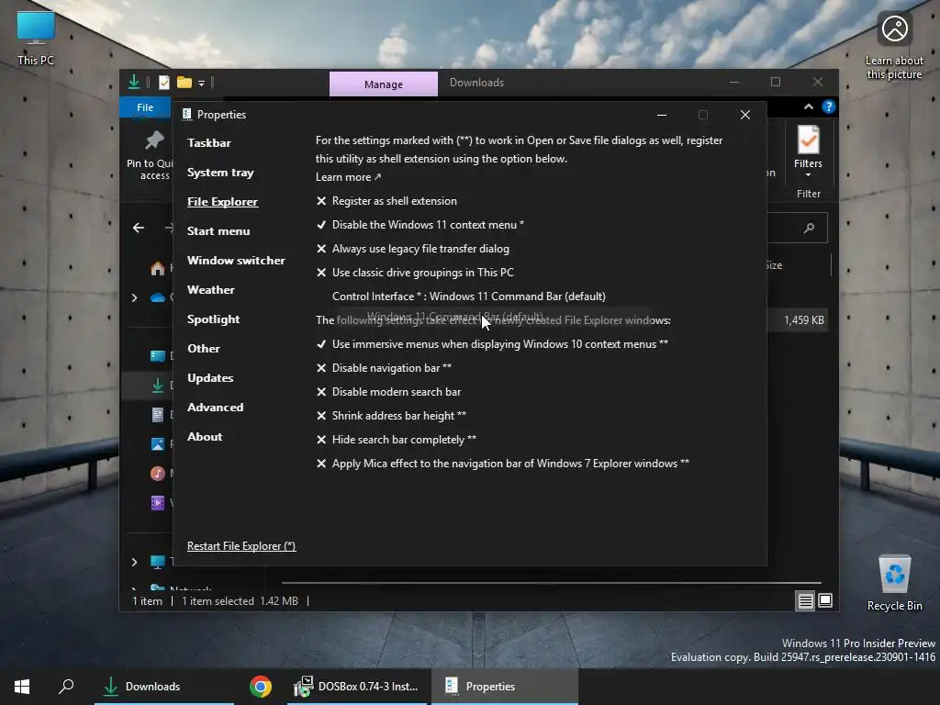This screenshot has height=705, width=940.
Task: Click the download arrow icon in Explorer title bar
Action: click(134, 82)
